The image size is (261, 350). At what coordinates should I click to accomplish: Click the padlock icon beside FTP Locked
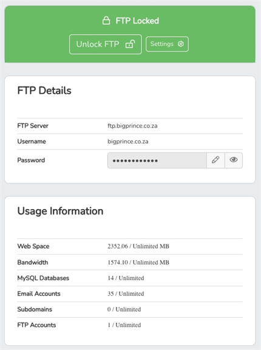click(x=106, y=21)
